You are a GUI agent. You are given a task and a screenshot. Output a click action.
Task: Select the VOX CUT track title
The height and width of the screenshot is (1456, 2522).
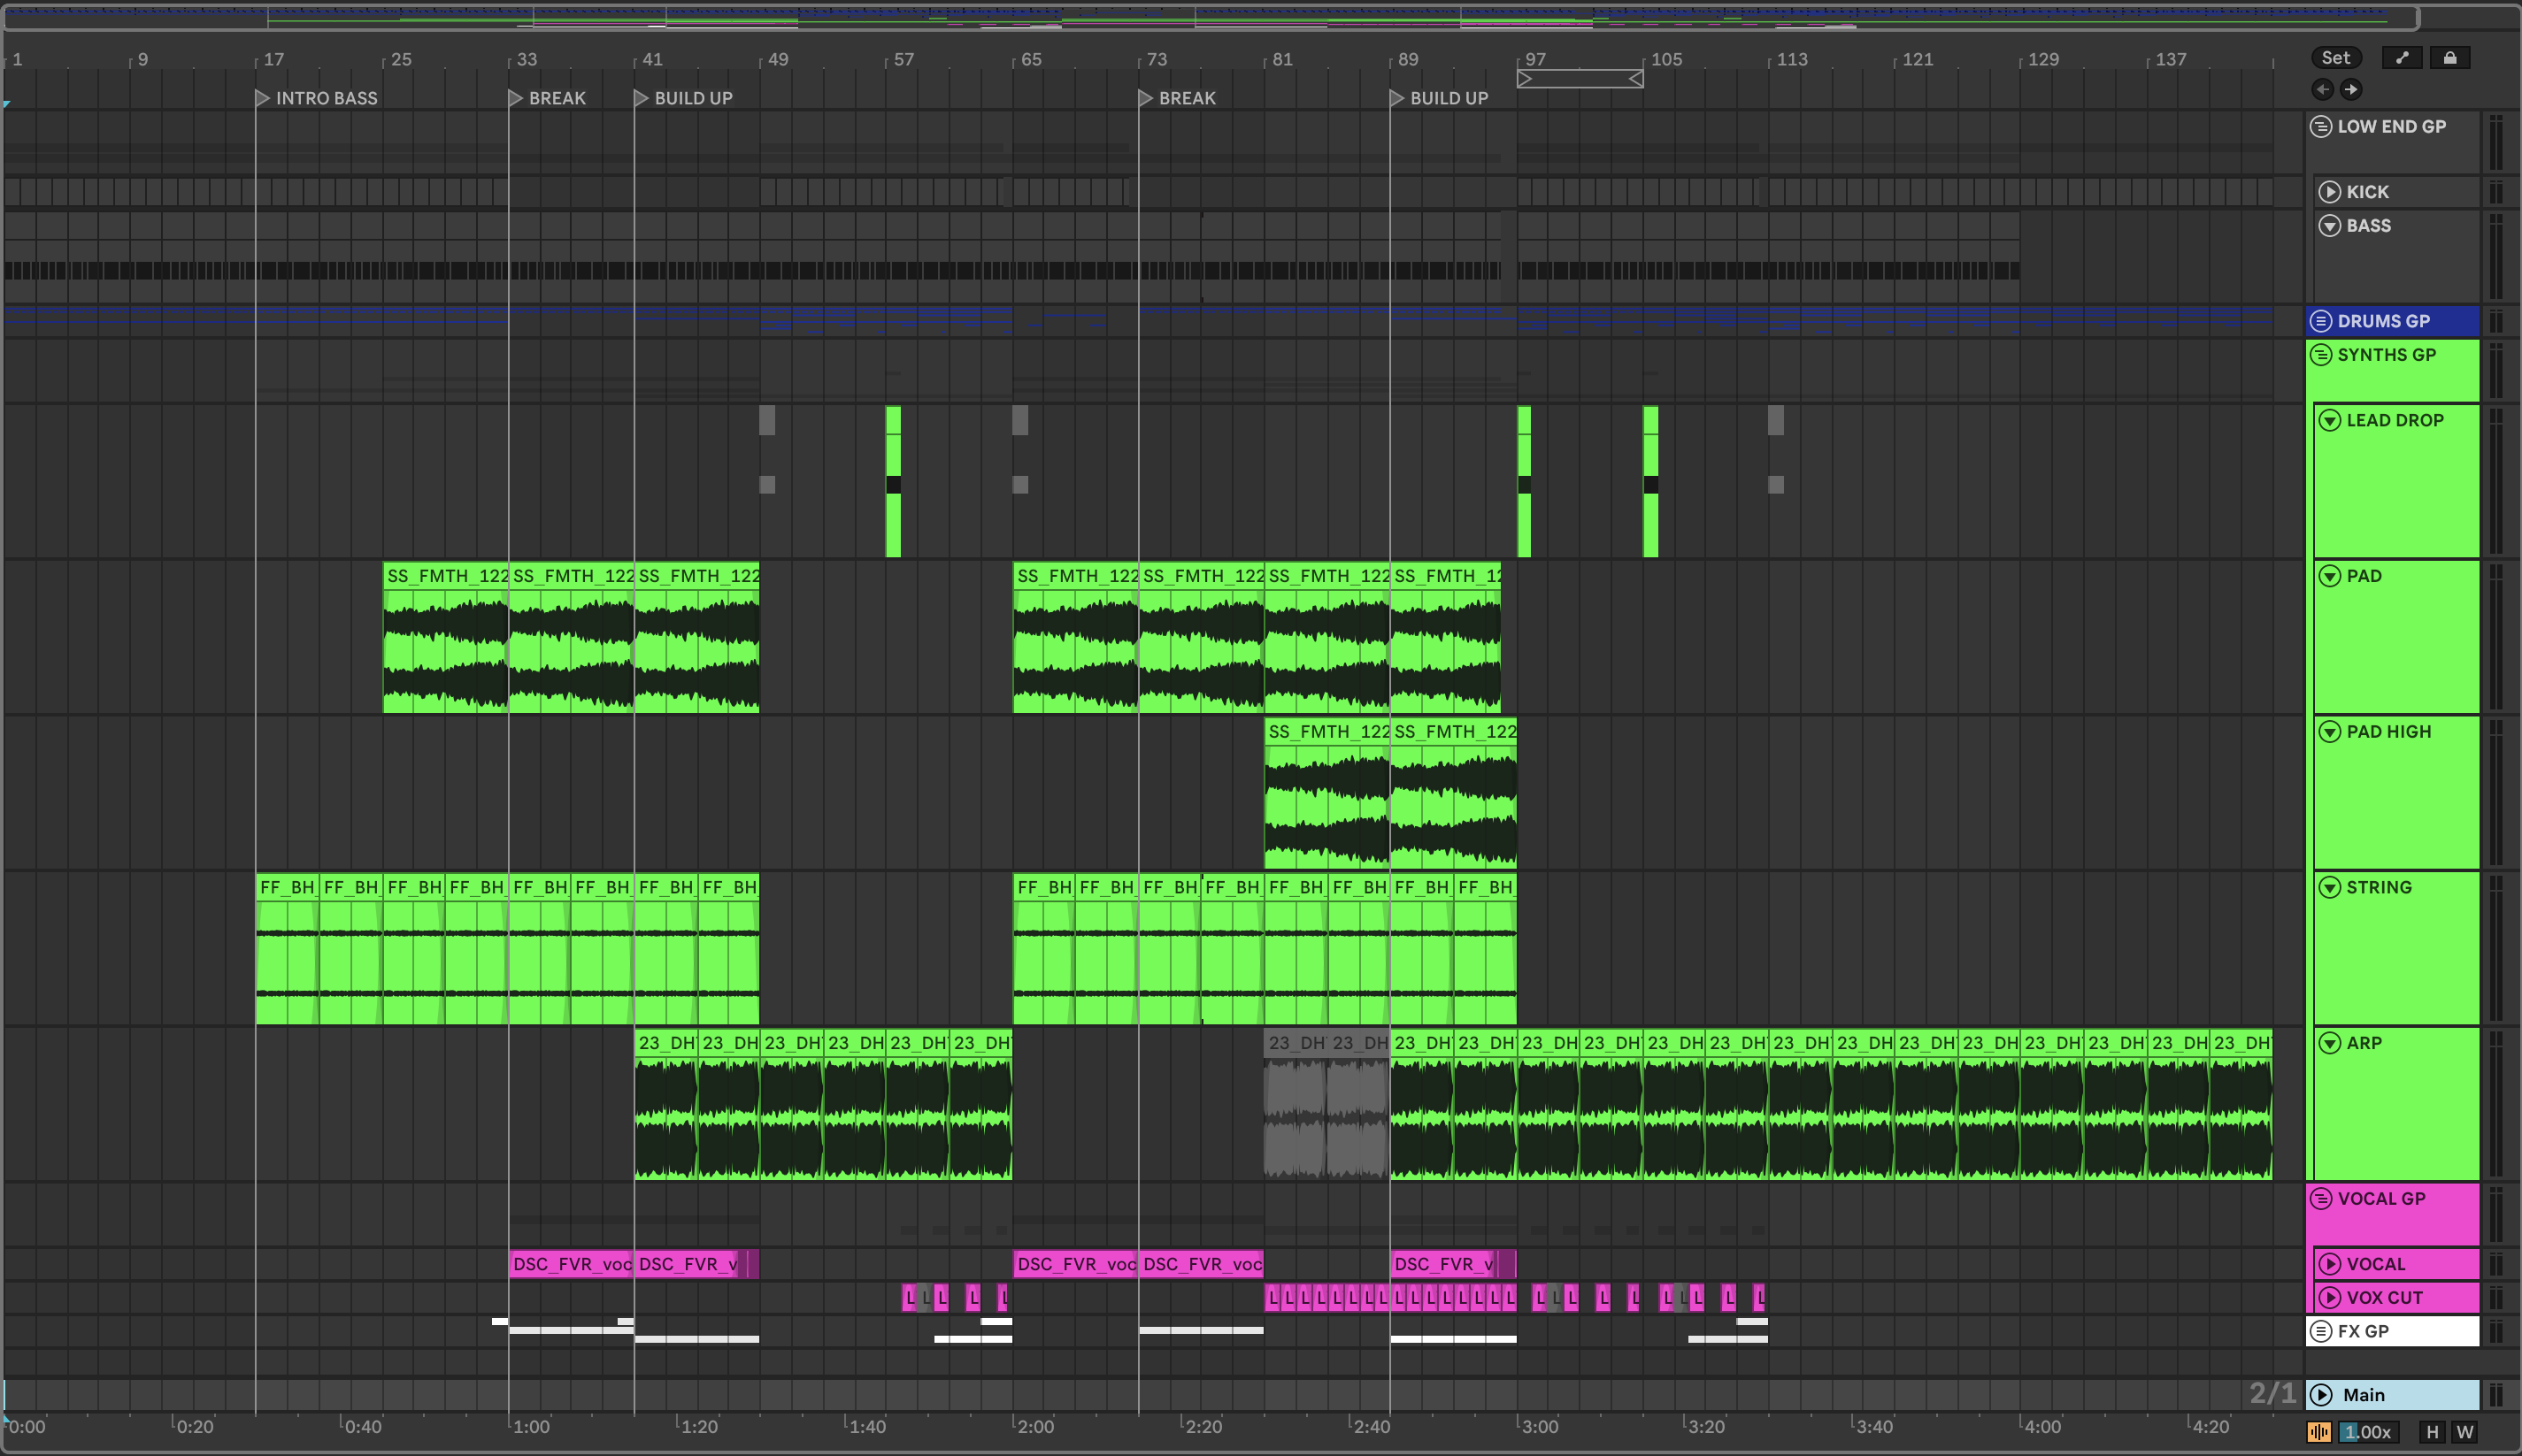tap(2384, 1298)
